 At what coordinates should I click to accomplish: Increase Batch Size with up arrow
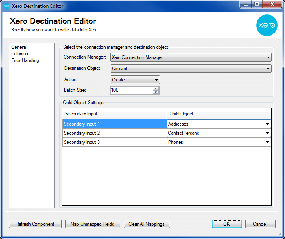(x=156, y=89)
